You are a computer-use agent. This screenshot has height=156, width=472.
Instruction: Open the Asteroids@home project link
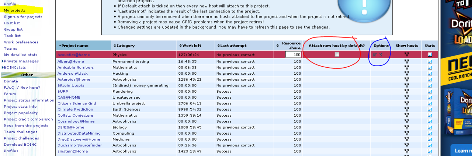coord(74,79)
